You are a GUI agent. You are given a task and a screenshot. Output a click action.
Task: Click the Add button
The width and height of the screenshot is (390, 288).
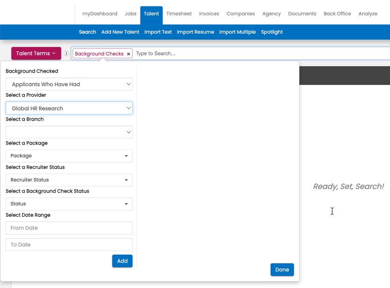[122, 261]
